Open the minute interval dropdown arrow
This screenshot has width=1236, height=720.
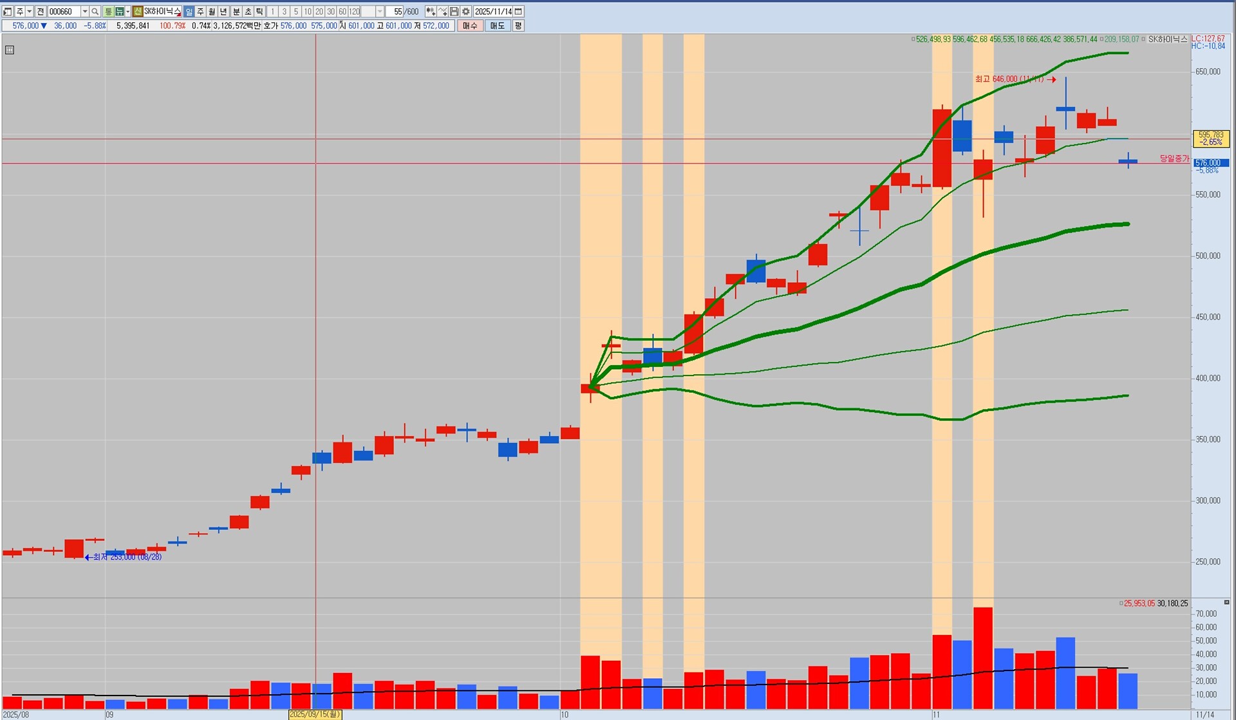[380, 12]
